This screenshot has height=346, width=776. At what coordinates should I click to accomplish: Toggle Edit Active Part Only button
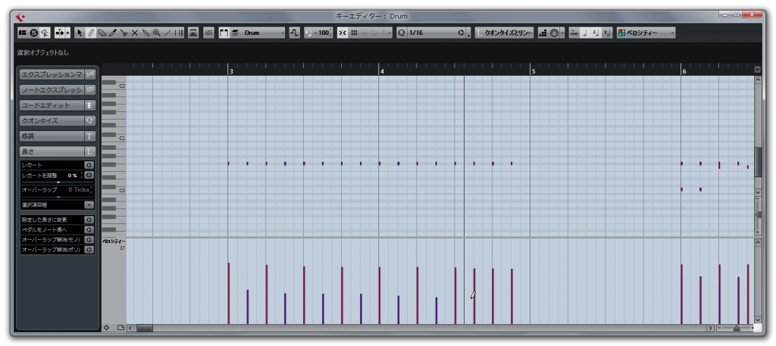(235, 33)
